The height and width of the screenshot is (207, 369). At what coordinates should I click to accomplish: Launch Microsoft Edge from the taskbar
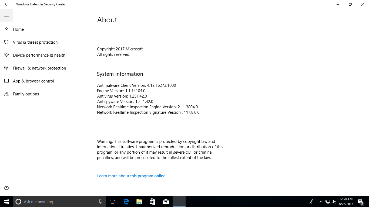[126, 202]
